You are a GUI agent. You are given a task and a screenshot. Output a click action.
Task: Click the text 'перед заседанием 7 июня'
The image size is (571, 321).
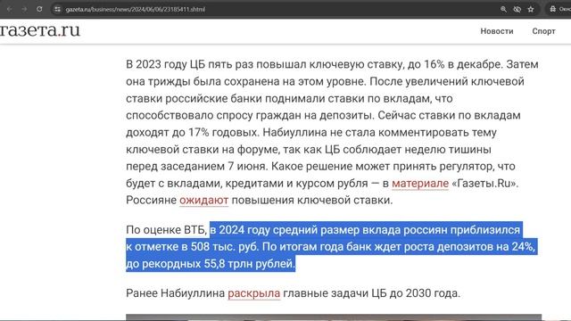196,167
